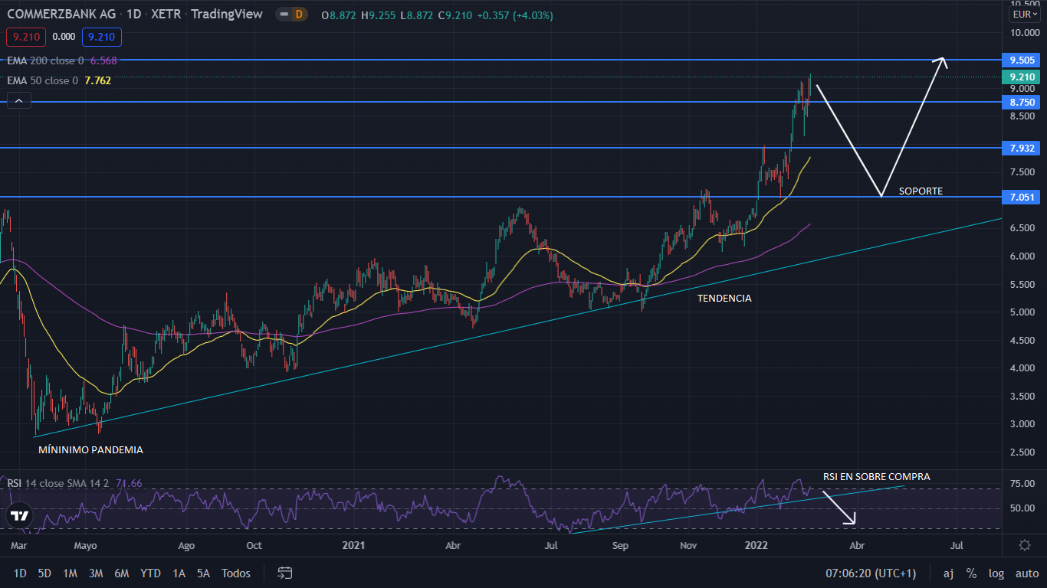Click the white upward arrow drawing tip

pyautogui.click(x=943, y=60)
